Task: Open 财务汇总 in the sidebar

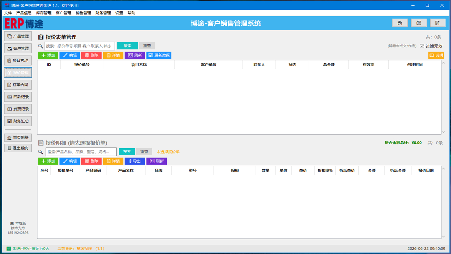Action: pyautogui.click(x=18, y=121)
